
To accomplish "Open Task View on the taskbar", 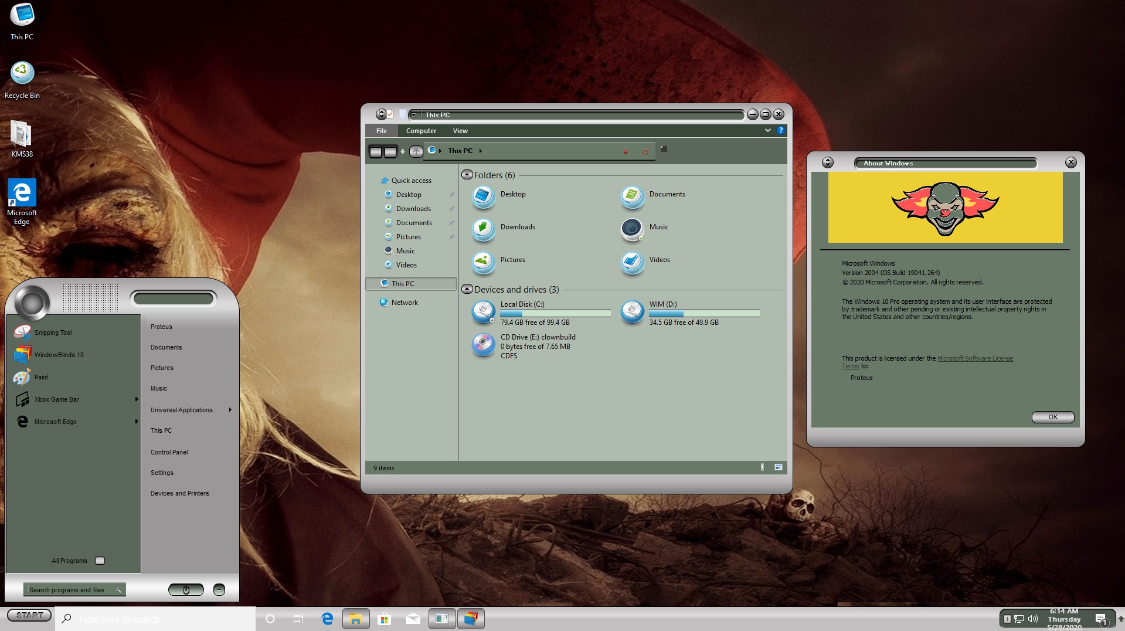I will (x=298, y=619).
